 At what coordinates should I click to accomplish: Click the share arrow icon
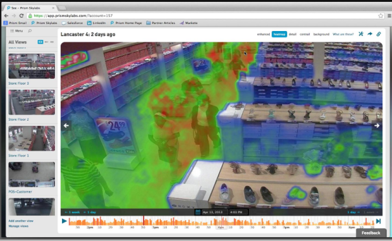(370, 34)
